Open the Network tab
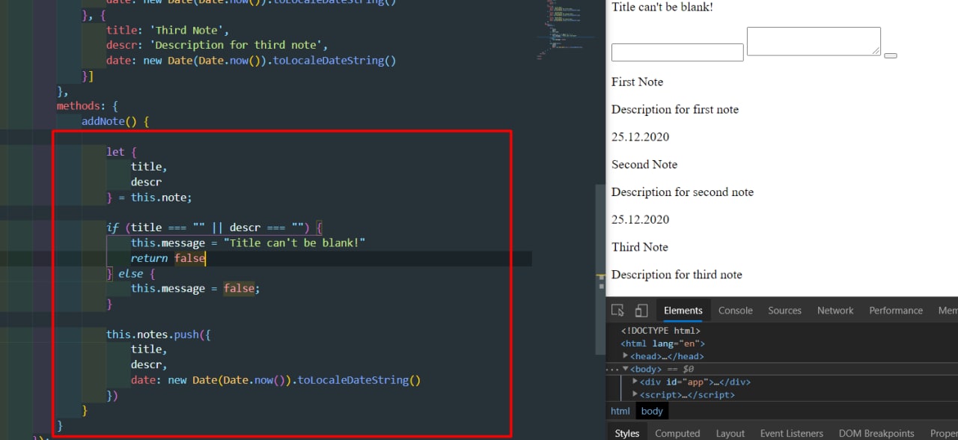958x440 pixels. (x=835, y=311)
